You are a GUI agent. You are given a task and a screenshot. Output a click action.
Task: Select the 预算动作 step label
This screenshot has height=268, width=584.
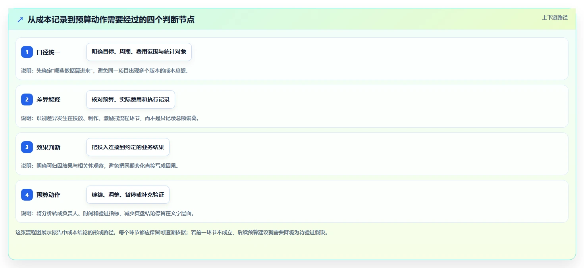(x=48, y=195)
